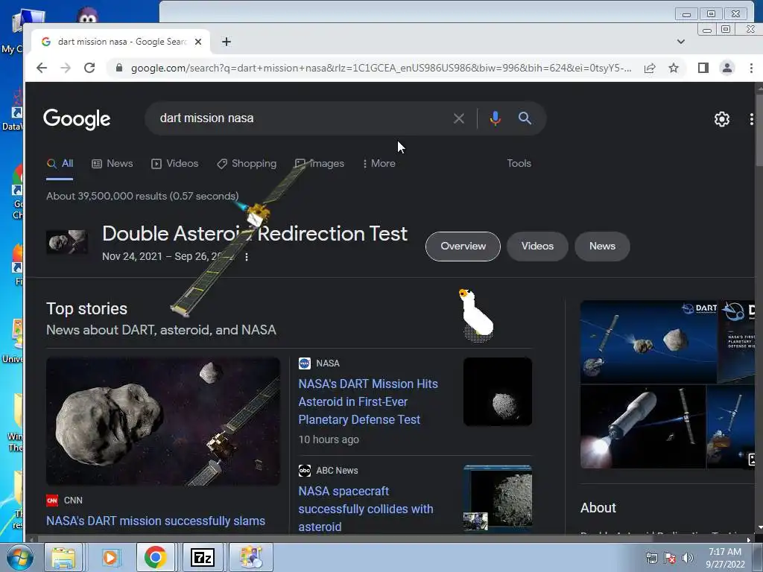Click Chrome icon in taskbar
This screenshot has width=763, height=572.
pos(156,557)
